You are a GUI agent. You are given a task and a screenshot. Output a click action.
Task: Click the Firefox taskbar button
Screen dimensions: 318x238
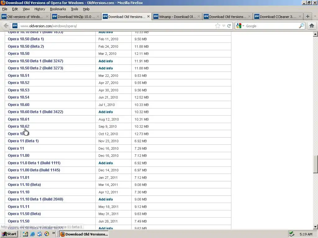coord(84,234)
